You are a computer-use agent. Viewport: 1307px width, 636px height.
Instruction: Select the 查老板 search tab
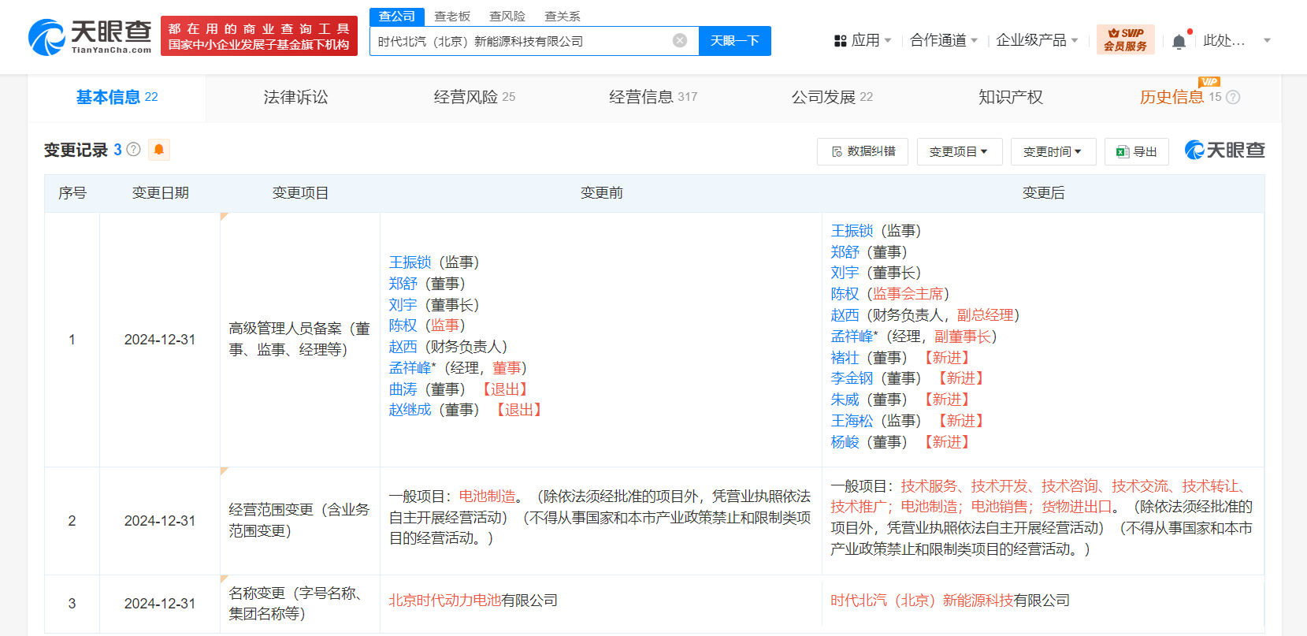point(452,17)
